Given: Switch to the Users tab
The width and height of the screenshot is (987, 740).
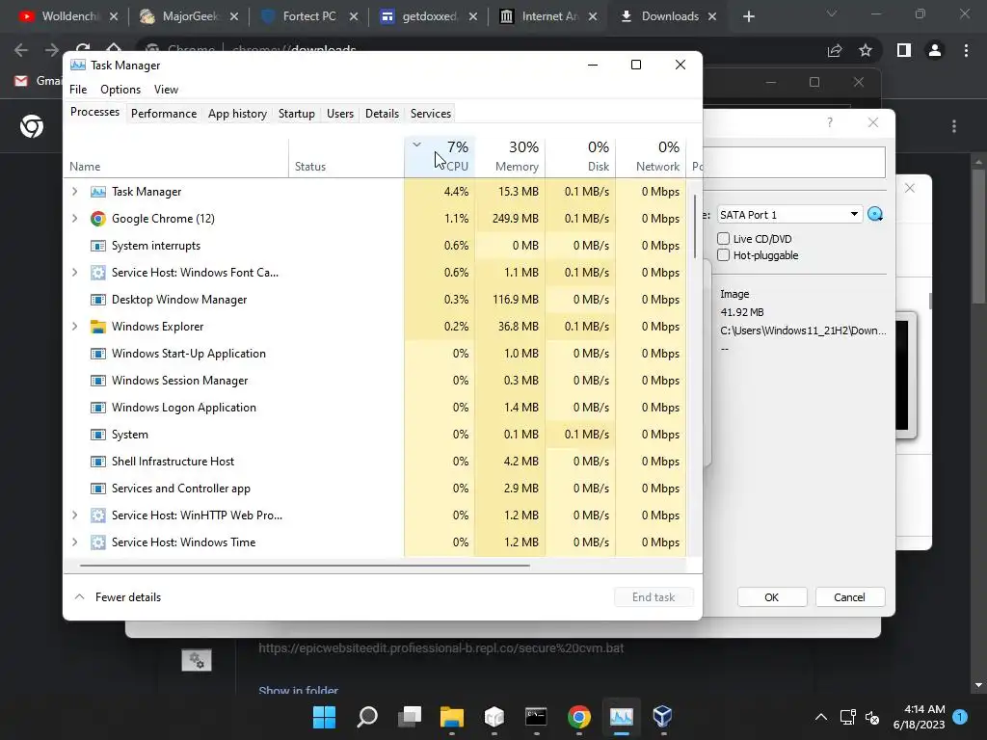Looking at the screenshot, I should point(340,114).
